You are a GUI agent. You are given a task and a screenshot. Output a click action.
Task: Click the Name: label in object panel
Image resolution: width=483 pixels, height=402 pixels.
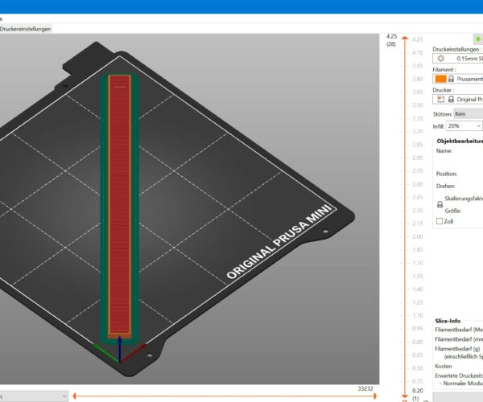coord(444,150)
